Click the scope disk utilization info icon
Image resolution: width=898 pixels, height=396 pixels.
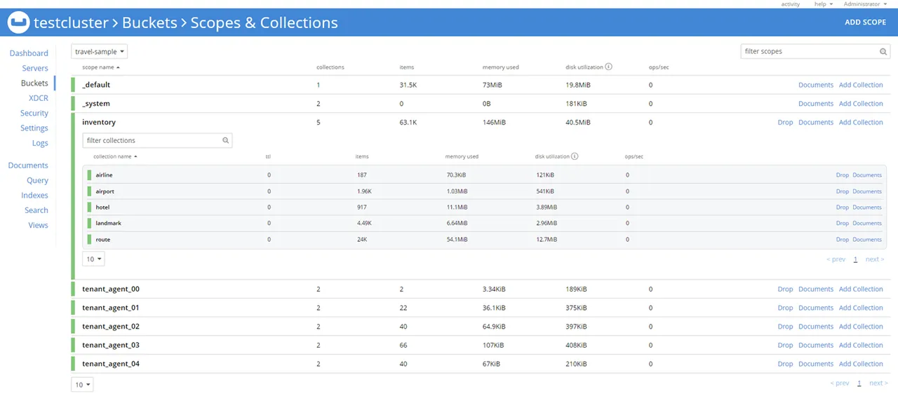click(x=609, y=67)
